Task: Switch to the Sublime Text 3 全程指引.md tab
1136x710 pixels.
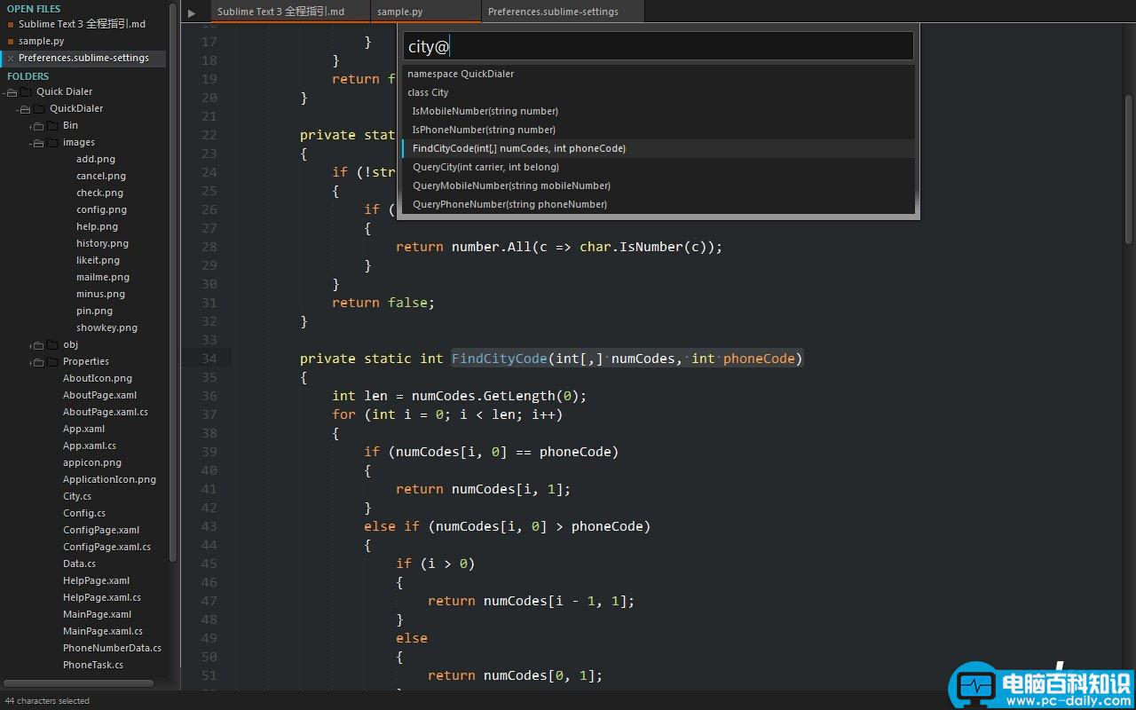Action: pyautogui.click(x=290, y=12)
